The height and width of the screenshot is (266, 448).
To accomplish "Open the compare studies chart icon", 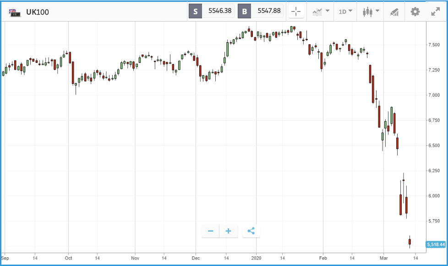I will 317,12.
